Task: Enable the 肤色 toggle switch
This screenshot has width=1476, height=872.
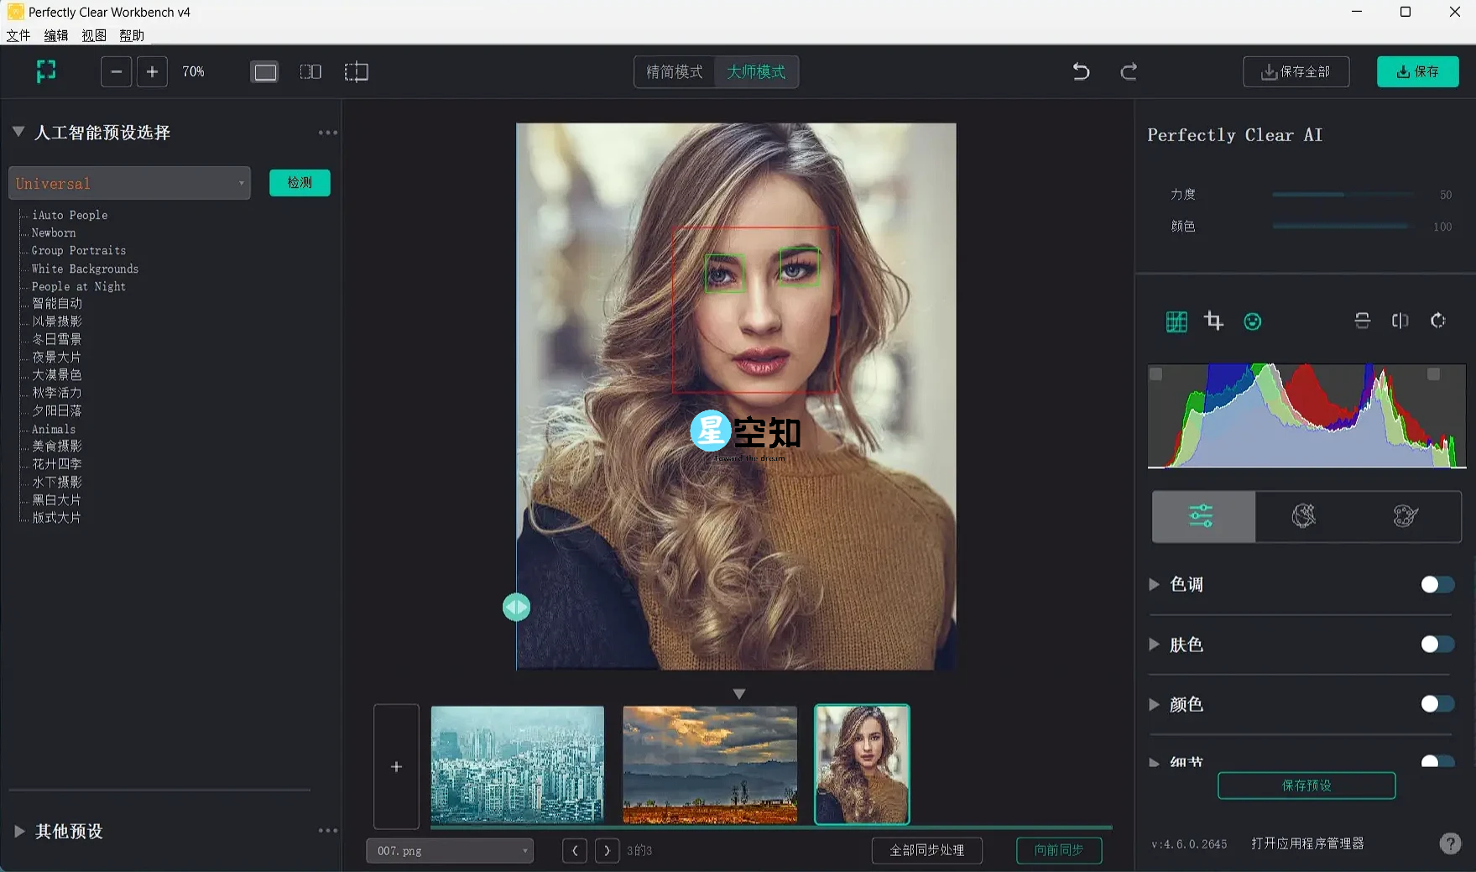Action: tap(1437, 645)
